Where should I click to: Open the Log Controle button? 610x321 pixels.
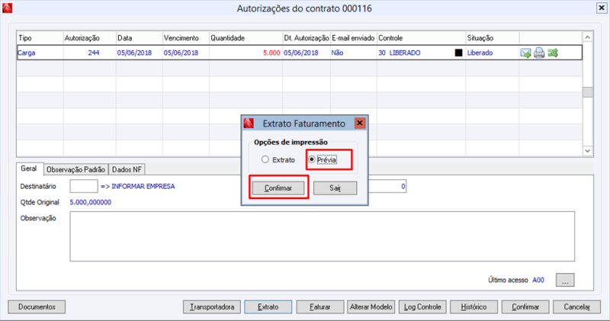422,307
